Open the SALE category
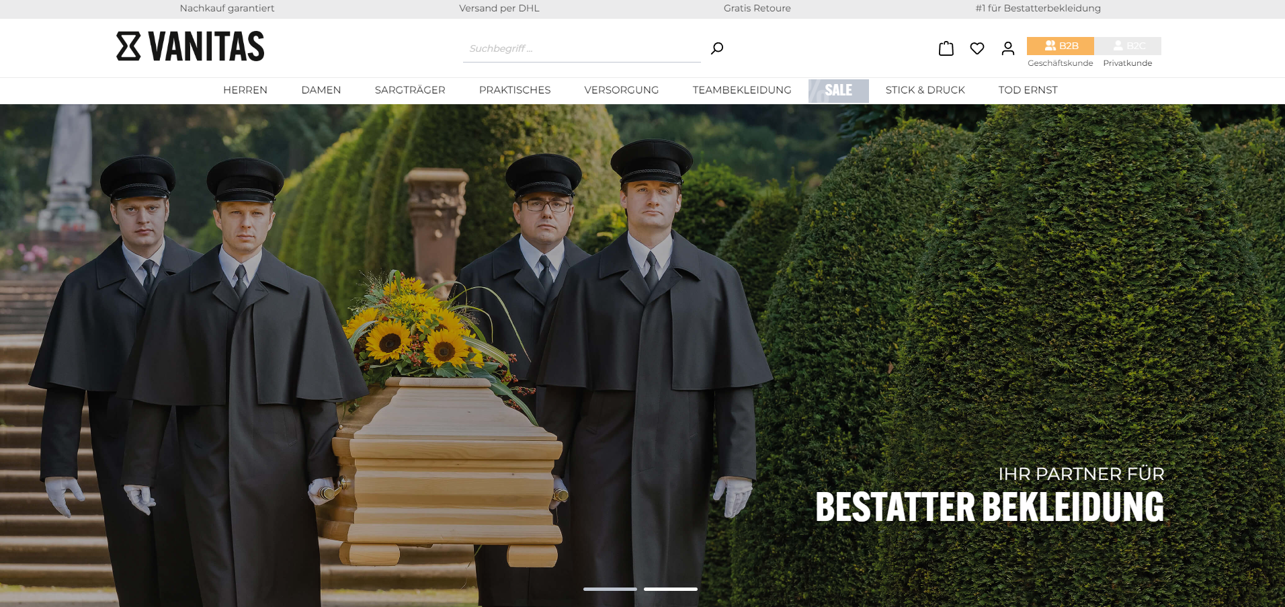 click(839, 91)
